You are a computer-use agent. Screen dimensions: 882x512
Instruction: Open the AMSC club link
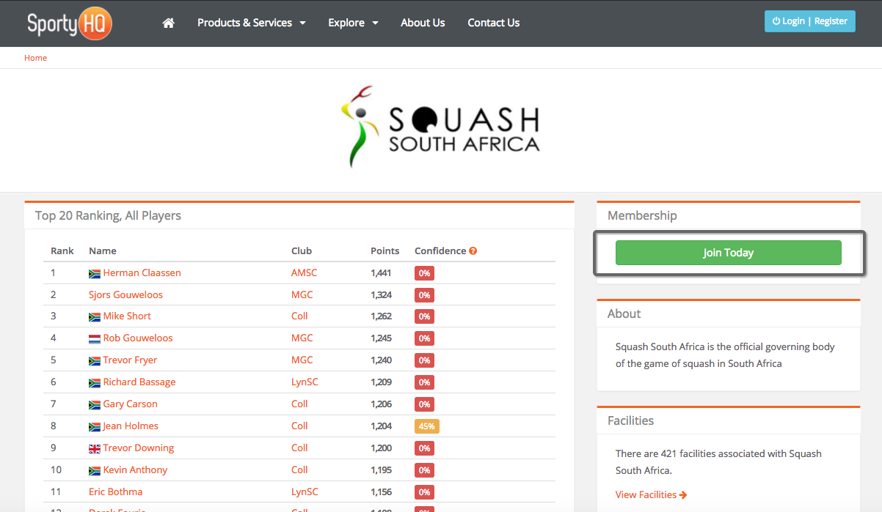305,272
